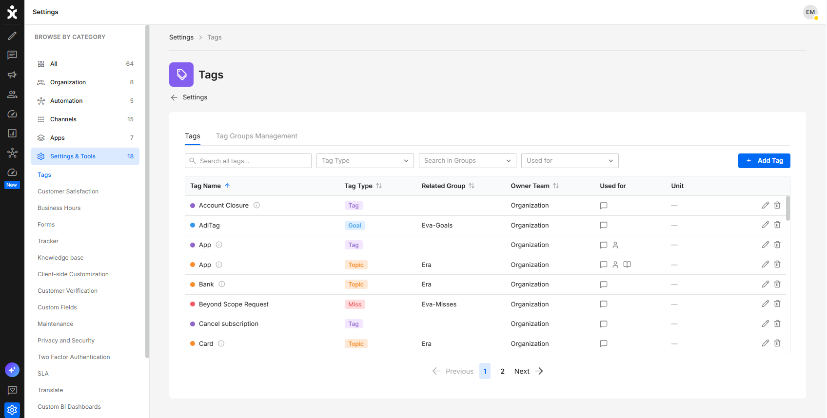827x418 pixels.
Task: Open the contacts people icon in left rail
Action: (12, 94)
